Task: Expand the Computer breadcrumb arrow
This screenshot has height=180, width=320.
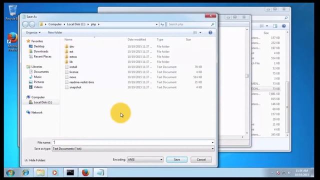Action: pos(64,24)
